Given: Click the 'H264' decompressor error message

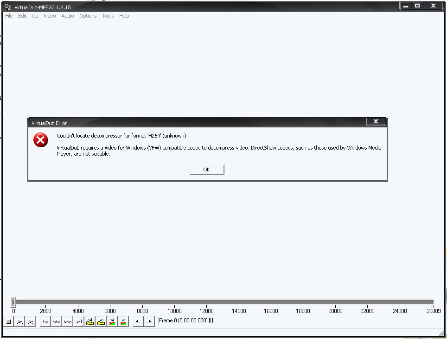Looking at the screenshot, I should point(121,136).
